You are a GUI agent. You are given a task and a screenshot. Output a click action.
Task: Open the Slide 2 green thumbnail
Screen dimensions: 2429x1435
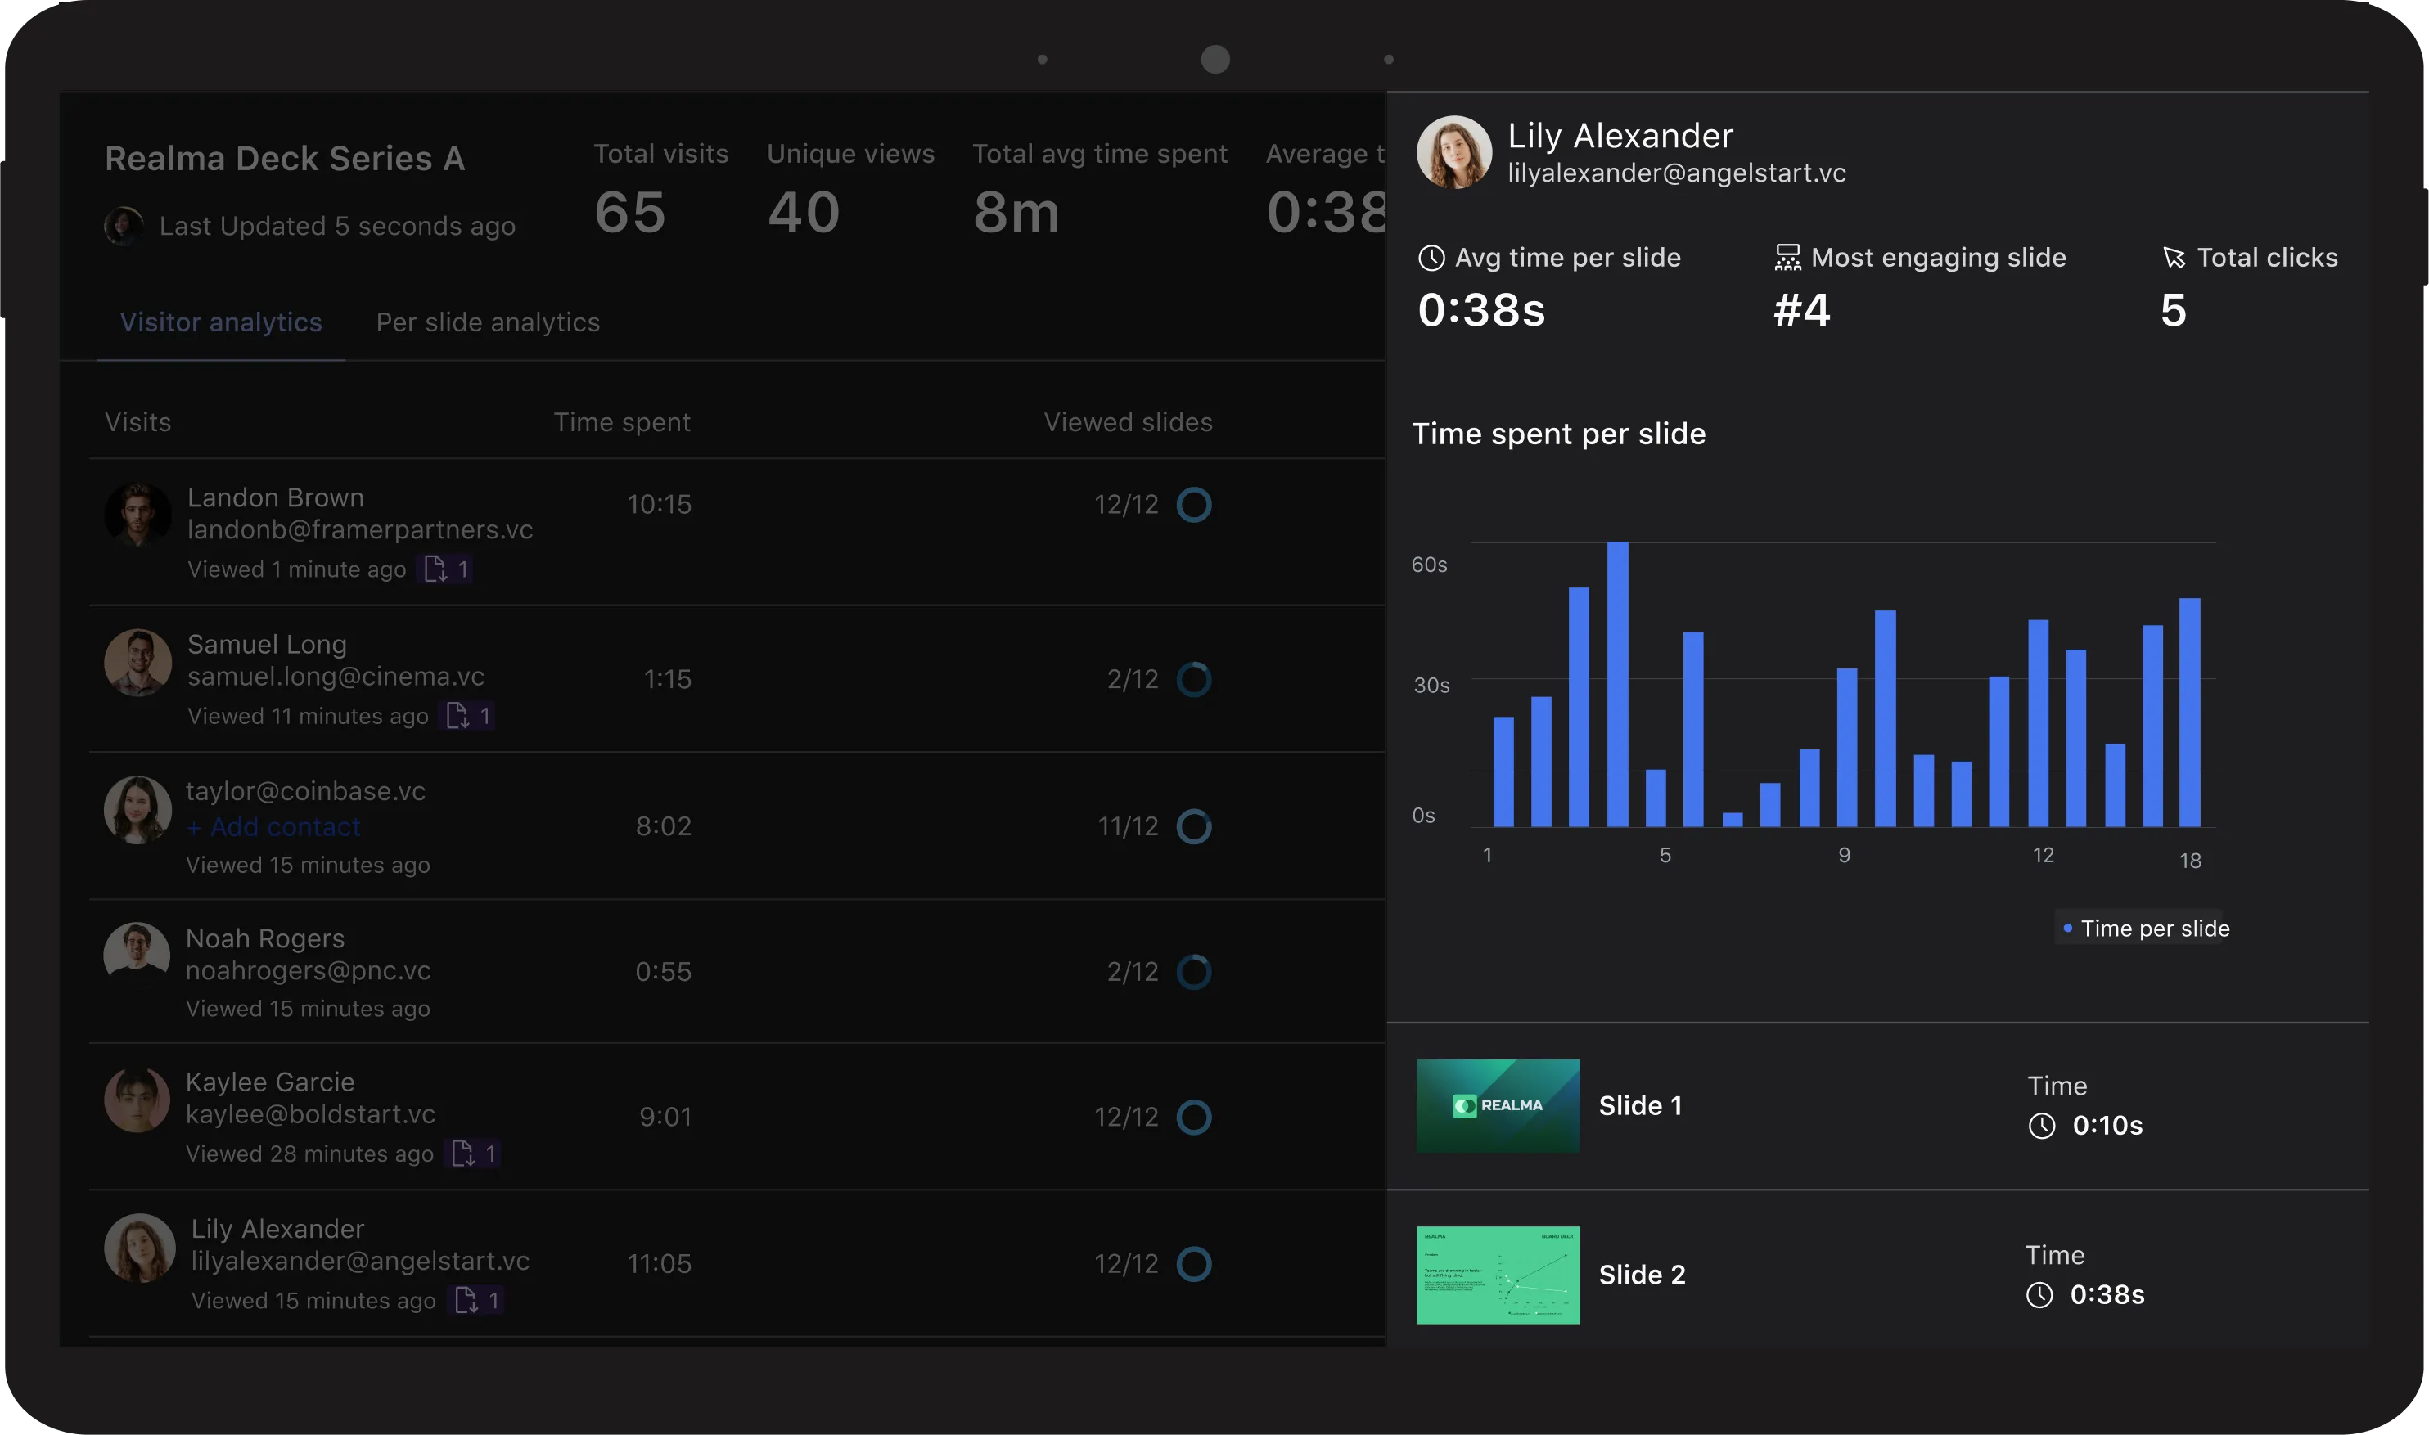click(1498, 1275)
